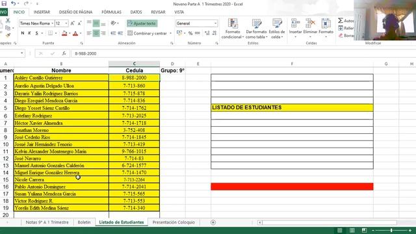This screenshot has height=234, width=416.
Task: Align text to middle vertically
Action: coord(96,23)
